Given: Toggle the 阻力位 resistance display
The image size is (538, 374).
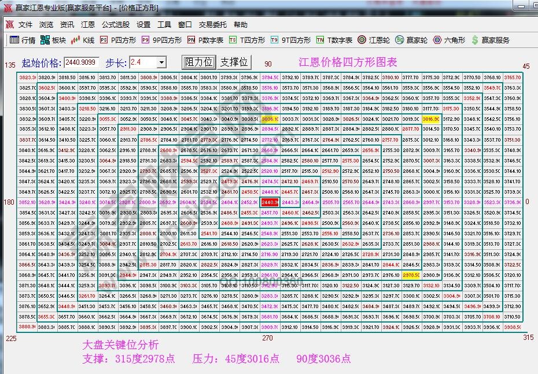Looking at the screenshot, I should [198, 62].
